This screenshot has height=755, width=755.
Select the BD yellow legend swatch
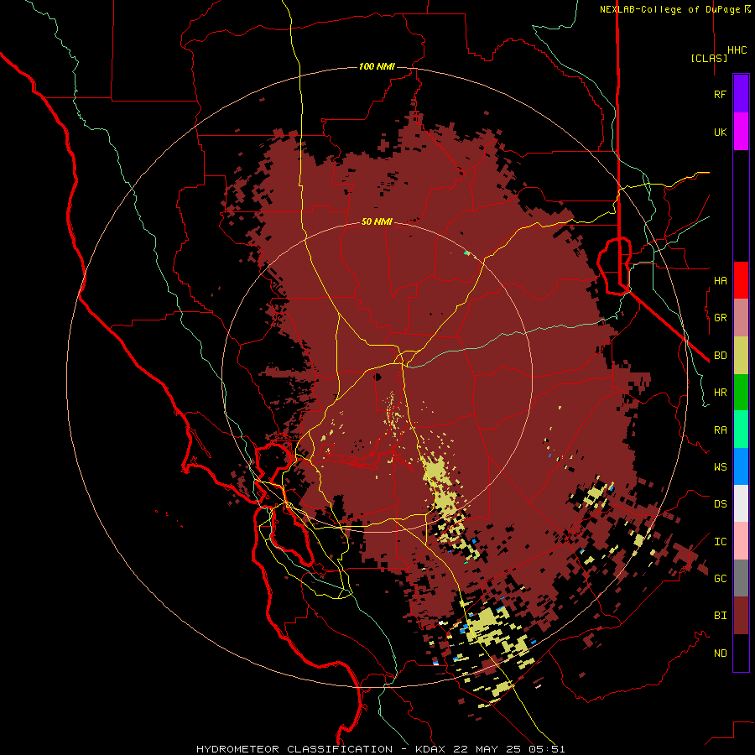741,356
